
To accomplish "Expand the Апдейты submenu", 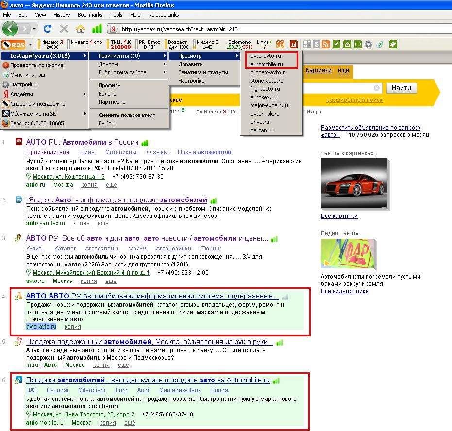I will click(x=44, y=94).
